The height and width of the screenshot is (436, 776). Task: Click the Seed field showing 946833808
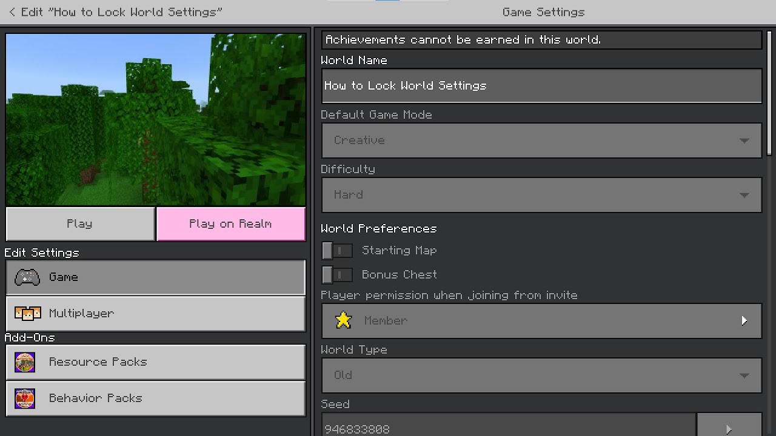tap(509, 425)
